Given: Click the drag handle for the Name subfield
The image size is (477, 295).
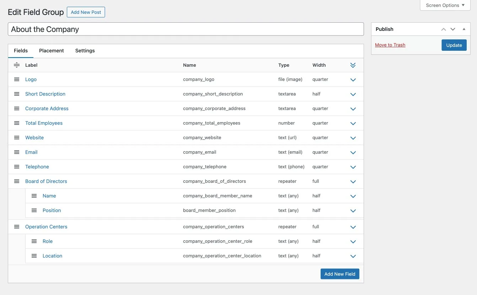Looking at the screenshot, I should (x=34, y=196).
